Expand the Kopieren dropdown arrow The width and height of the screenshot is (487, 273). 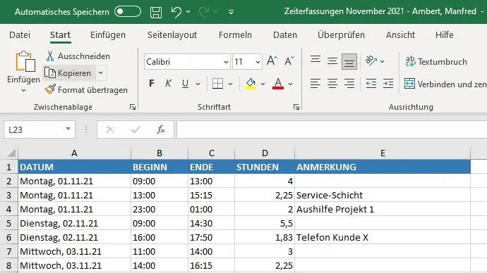[101, 73]
